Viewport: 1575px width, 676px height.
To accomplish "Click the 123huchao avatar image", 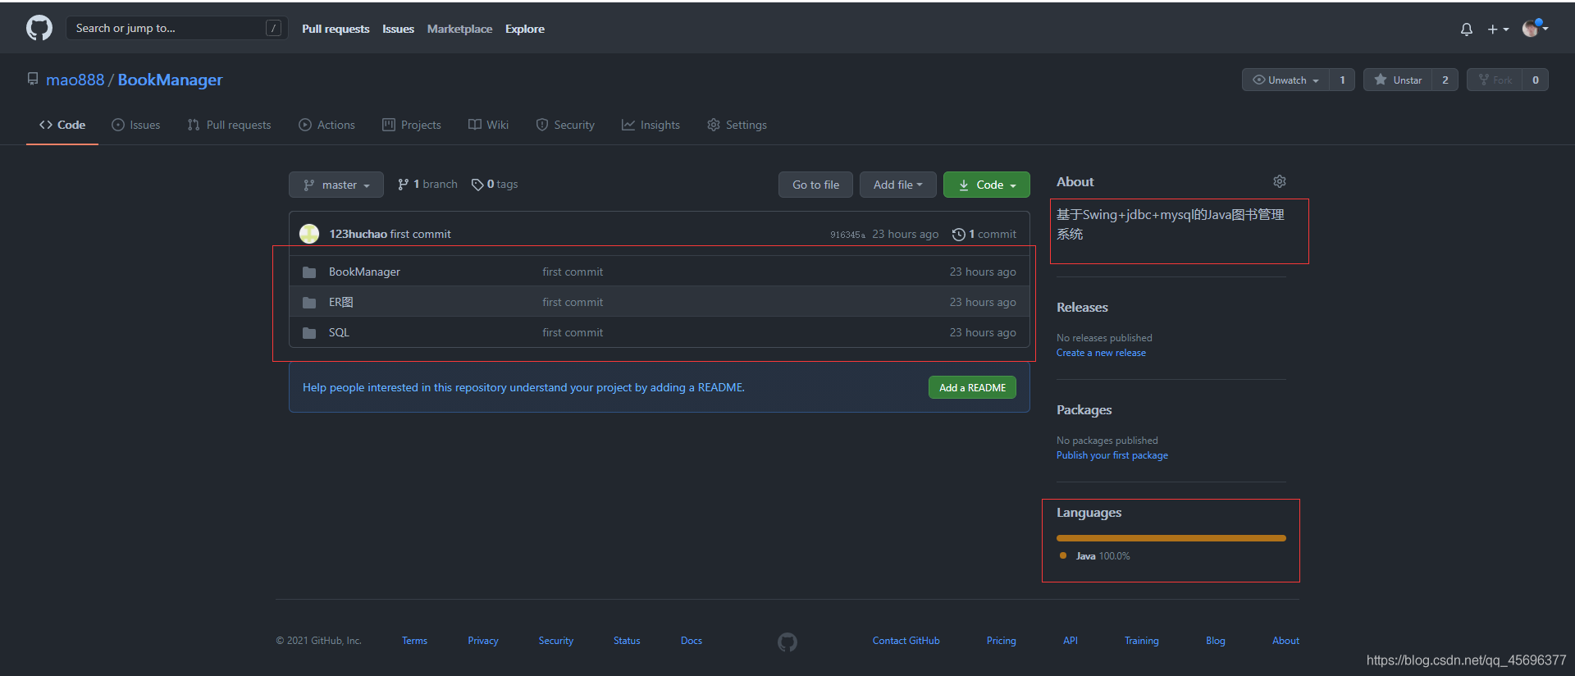I will [x=309, y=234].
